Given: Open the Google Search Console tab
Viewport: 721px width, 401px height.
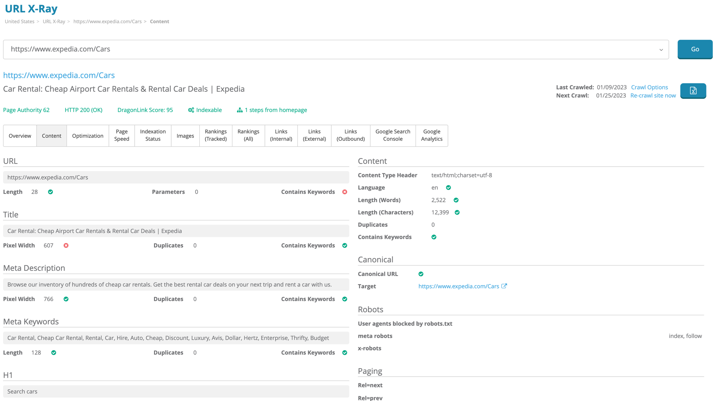Looking at the screenshot, I should coord(393,135).
